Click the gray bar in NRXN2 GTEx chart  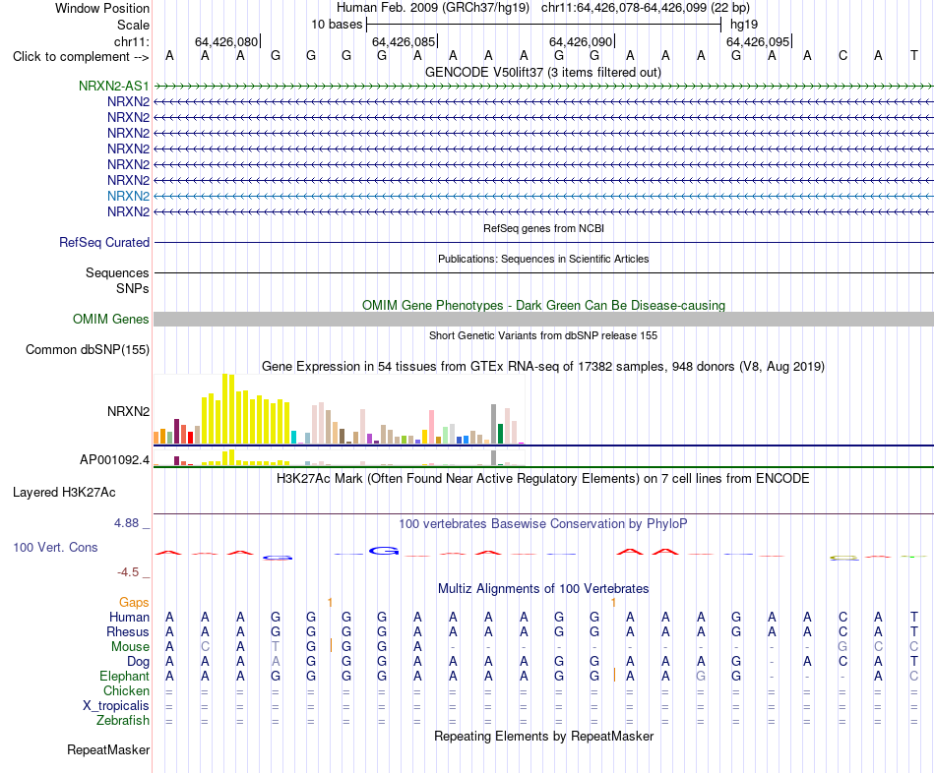[x=493, y=424]
